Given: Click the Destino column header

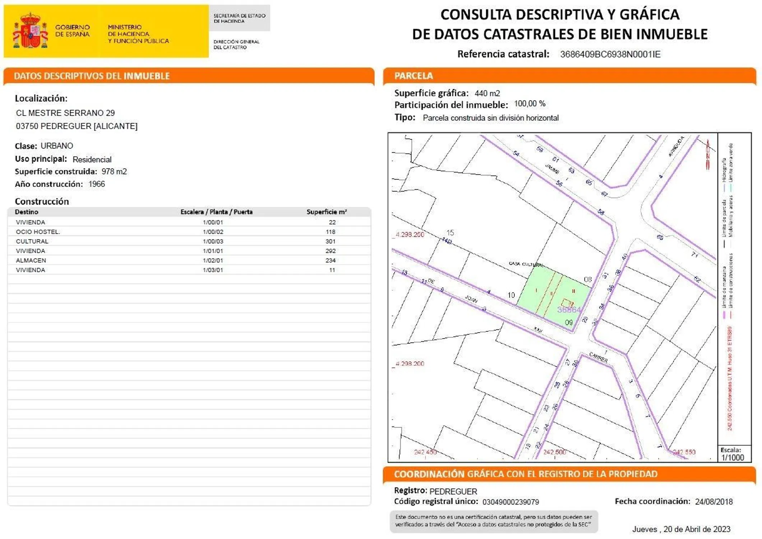Looking at the screenshot, I should (27, 212).
